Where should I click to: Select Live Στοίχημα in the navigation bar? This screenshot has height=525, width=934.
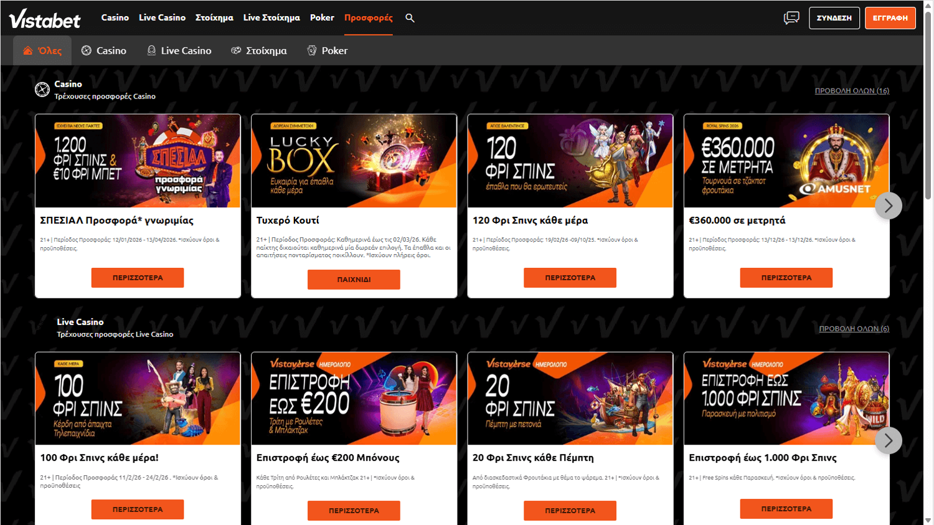271,17
